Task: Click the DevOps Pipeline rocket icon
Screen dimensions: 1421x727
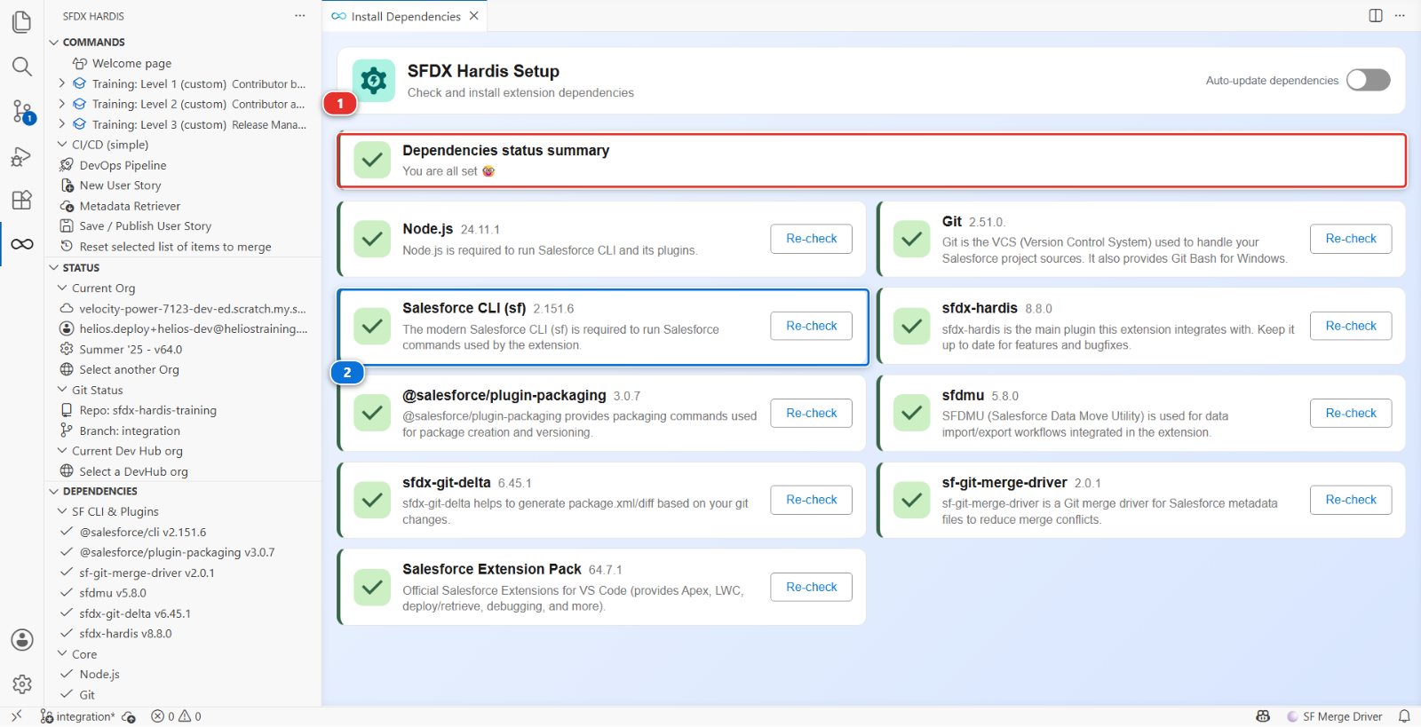Action: point(67,165)
